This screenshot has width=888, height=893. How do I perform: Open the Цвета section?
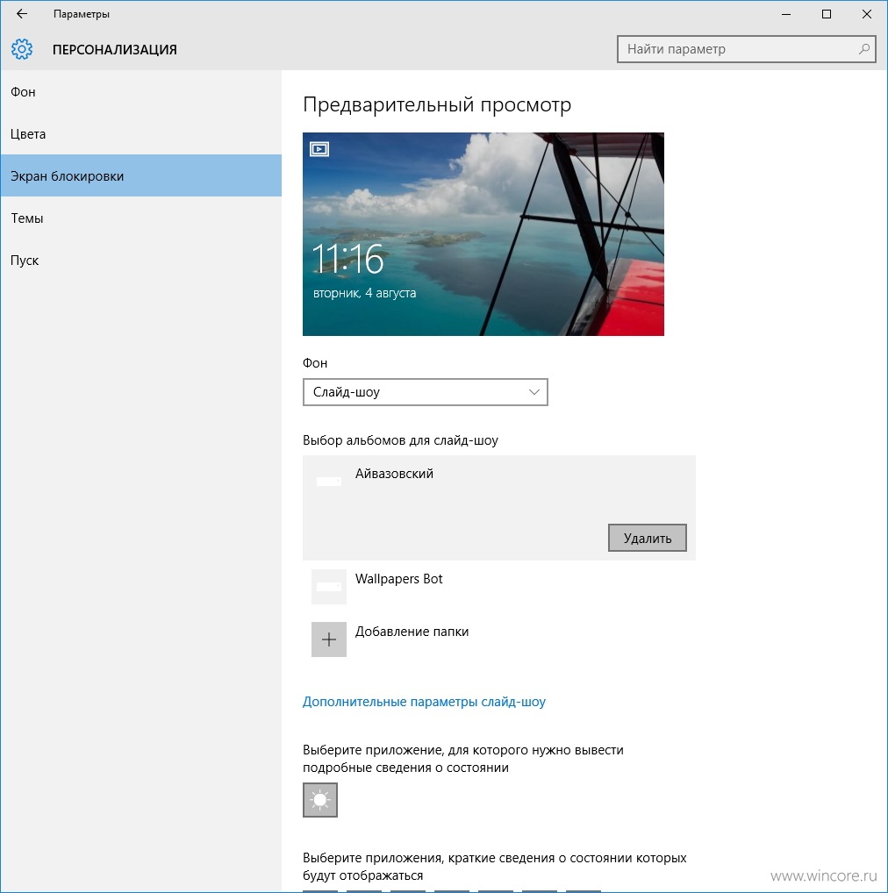click(x=140, y=134)
